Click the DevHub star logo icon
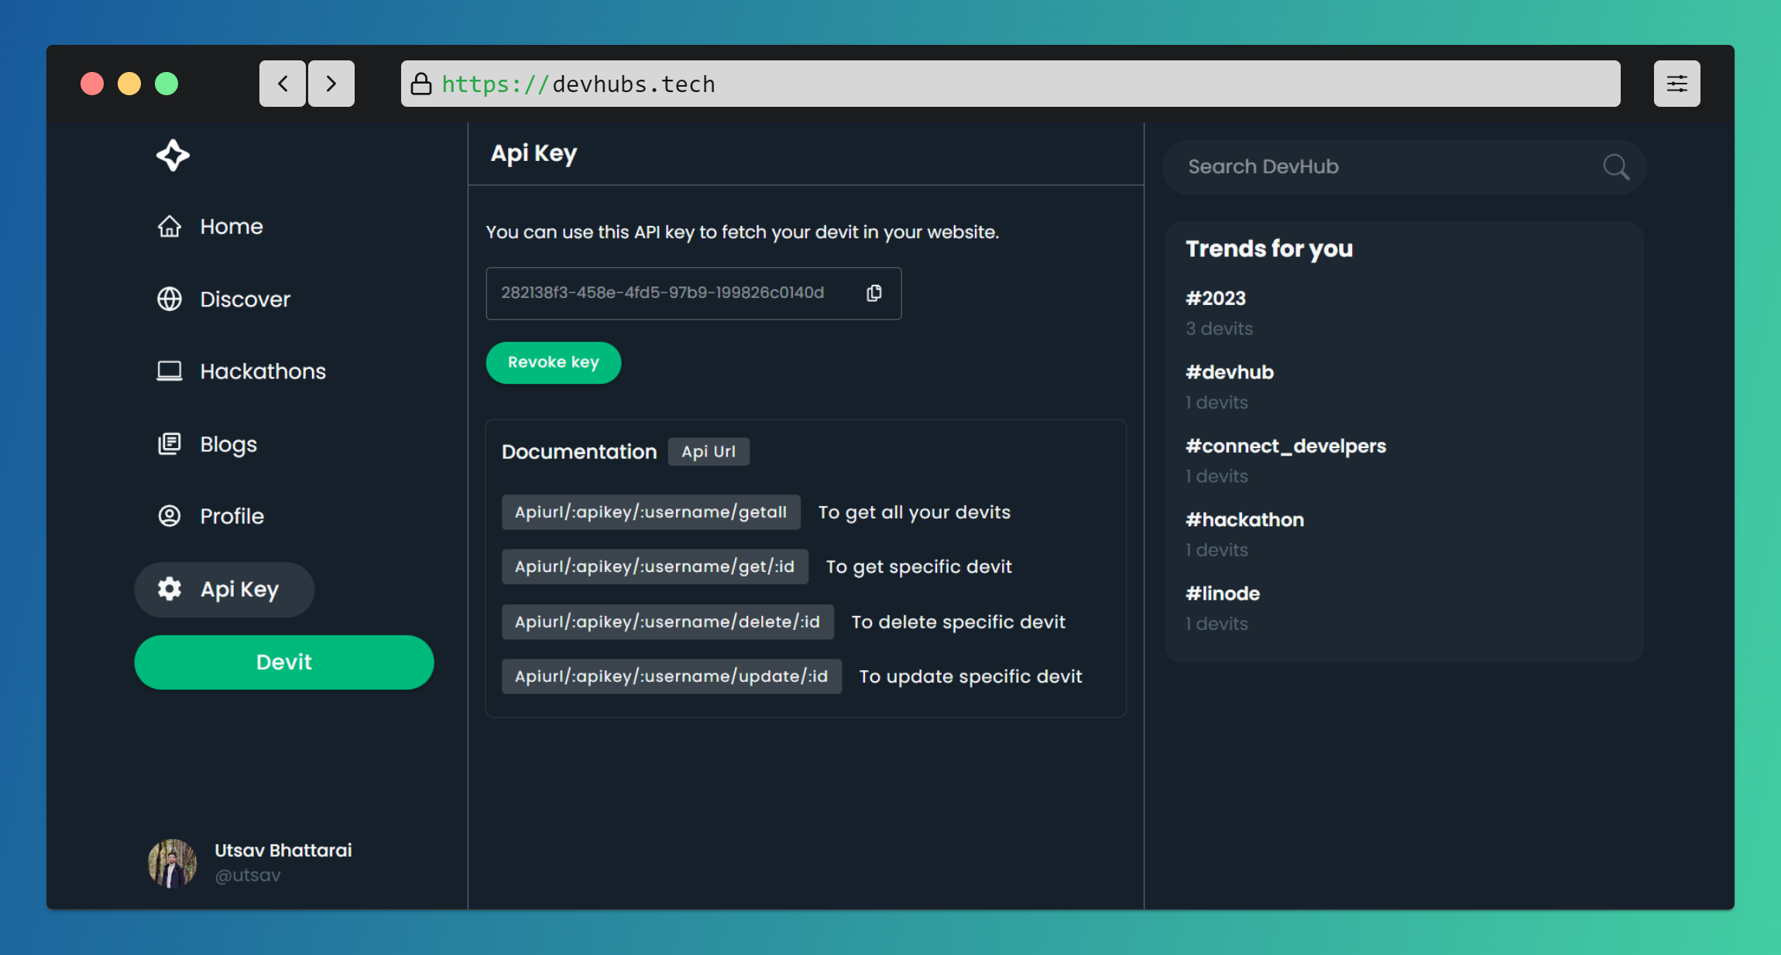This screenshot has width=1781, height=955. [x=173, y=156]
